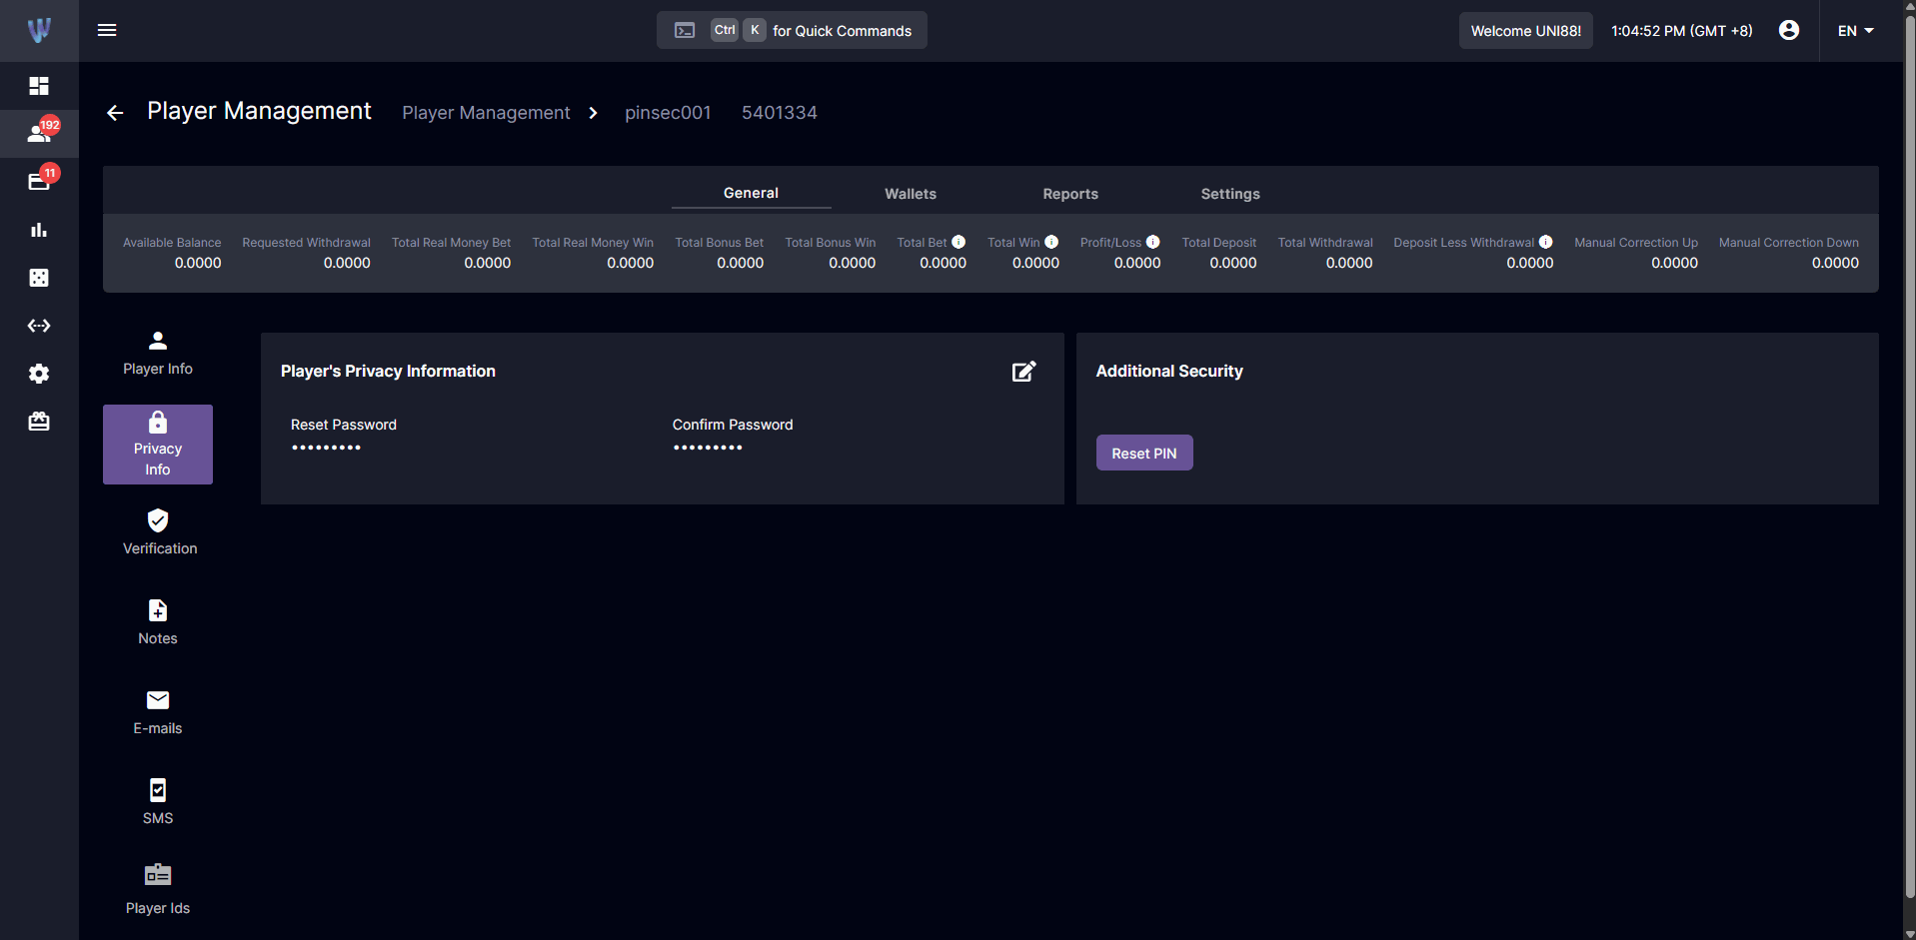Edit Player's Privacy Information pencil icon
Image resolution: width=1916 pixels, height=940 pixels.
coord(1023,372)
